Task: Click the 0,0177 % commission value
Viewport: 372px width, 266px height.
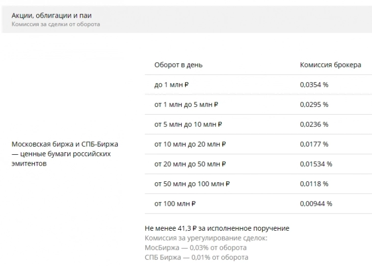Action: tap(314, 144)
